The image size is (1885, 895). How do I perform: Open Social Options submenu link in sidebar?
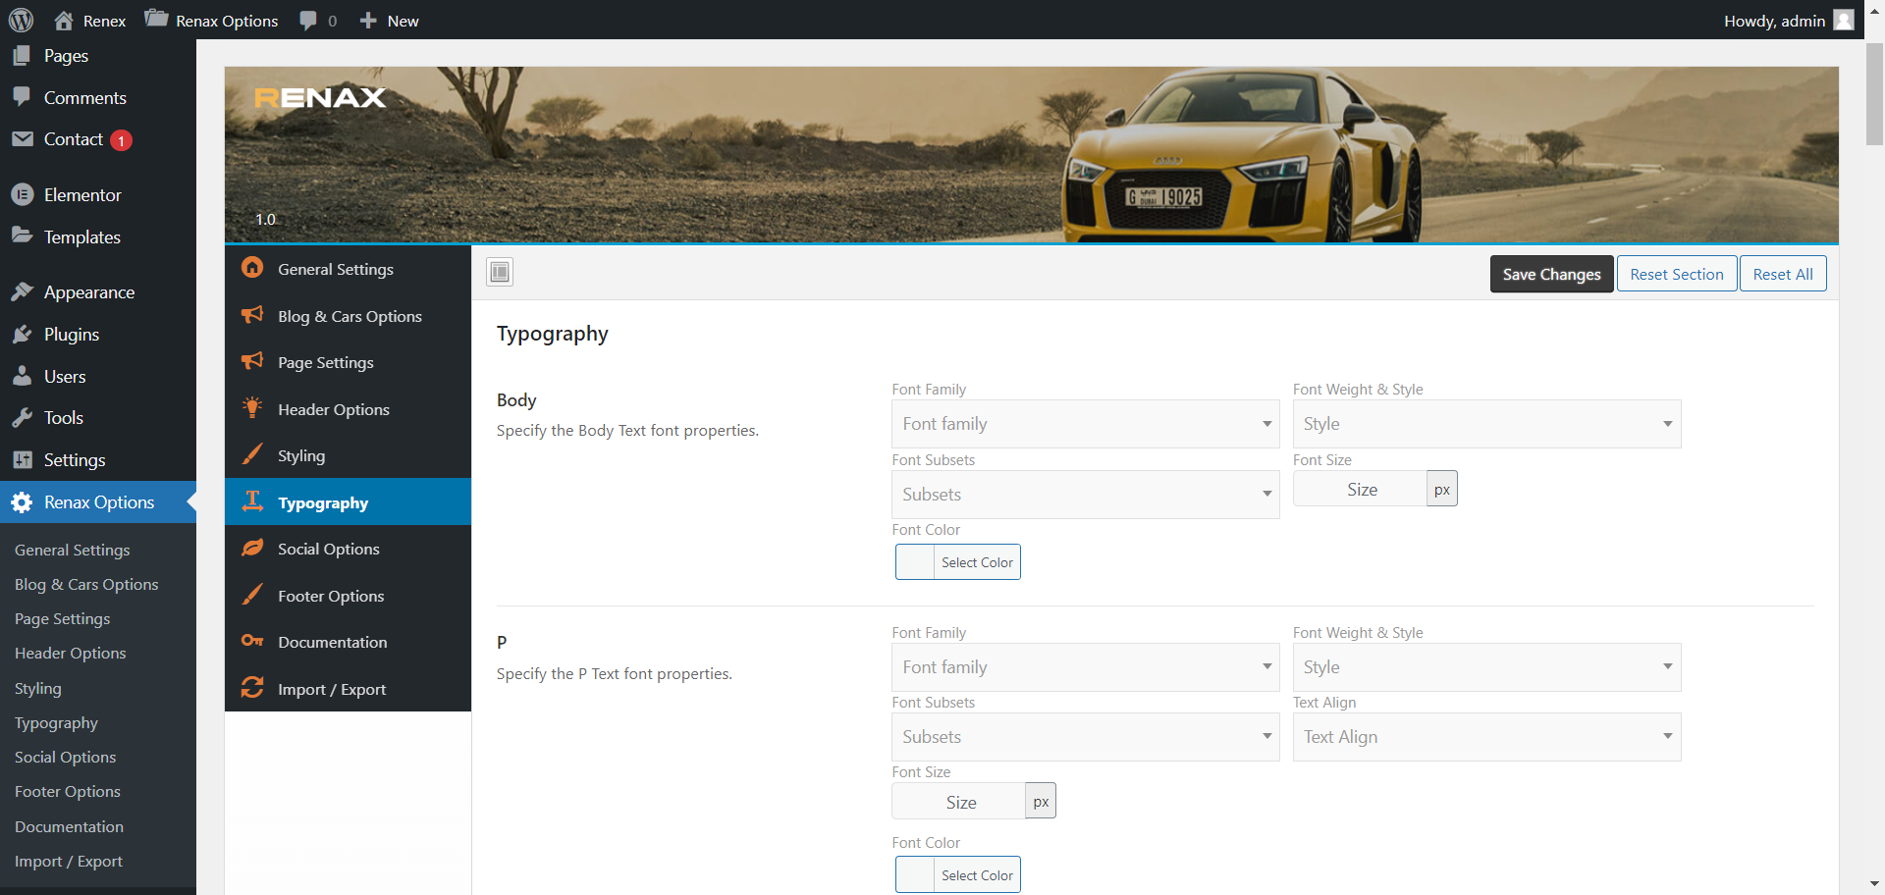point(65,758)
